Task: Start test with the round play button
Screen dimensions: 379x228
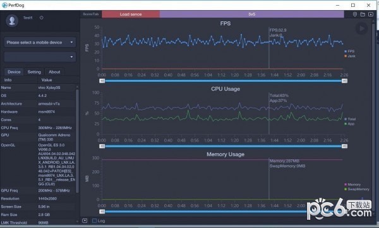Action: point(361,28)
